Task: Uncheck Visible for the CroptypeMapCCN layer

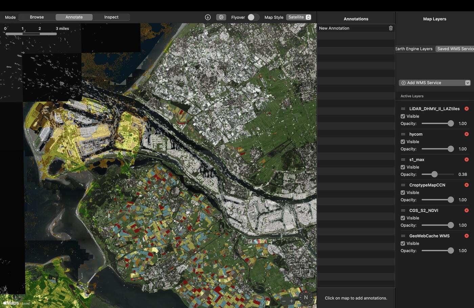Action: click(403, 193)
